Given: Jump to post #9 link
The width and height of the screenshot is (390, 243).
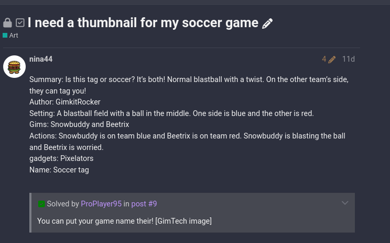Looking at the screenshot, I should tap(144, 204).
